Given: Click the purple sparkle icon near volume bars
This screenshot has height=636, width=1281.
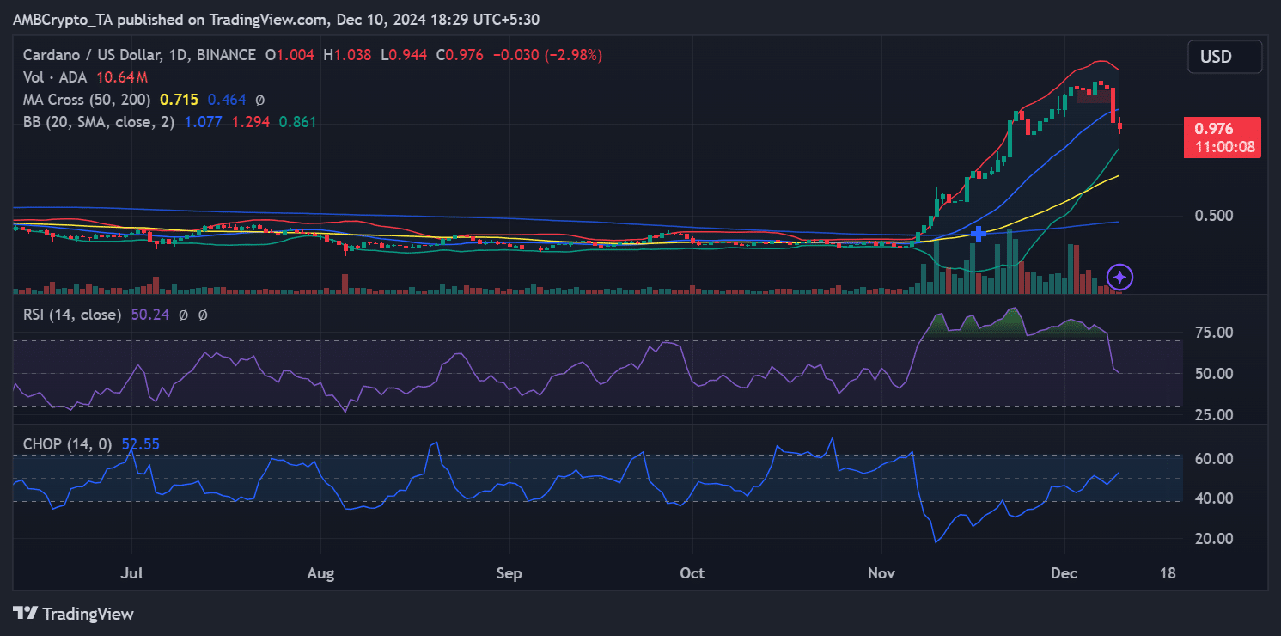Looking at the screenshot, I should 1120,277.
